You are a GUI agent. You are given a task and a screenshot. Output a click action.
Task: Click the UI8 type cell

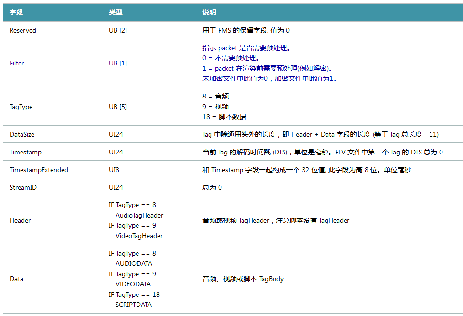click(x=113, y=169)
